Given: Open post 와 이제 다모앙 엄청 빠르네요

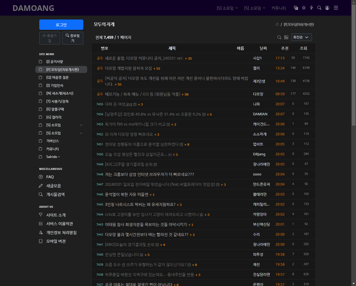Looking at the screenshot, I should click(x=129, y=134).
